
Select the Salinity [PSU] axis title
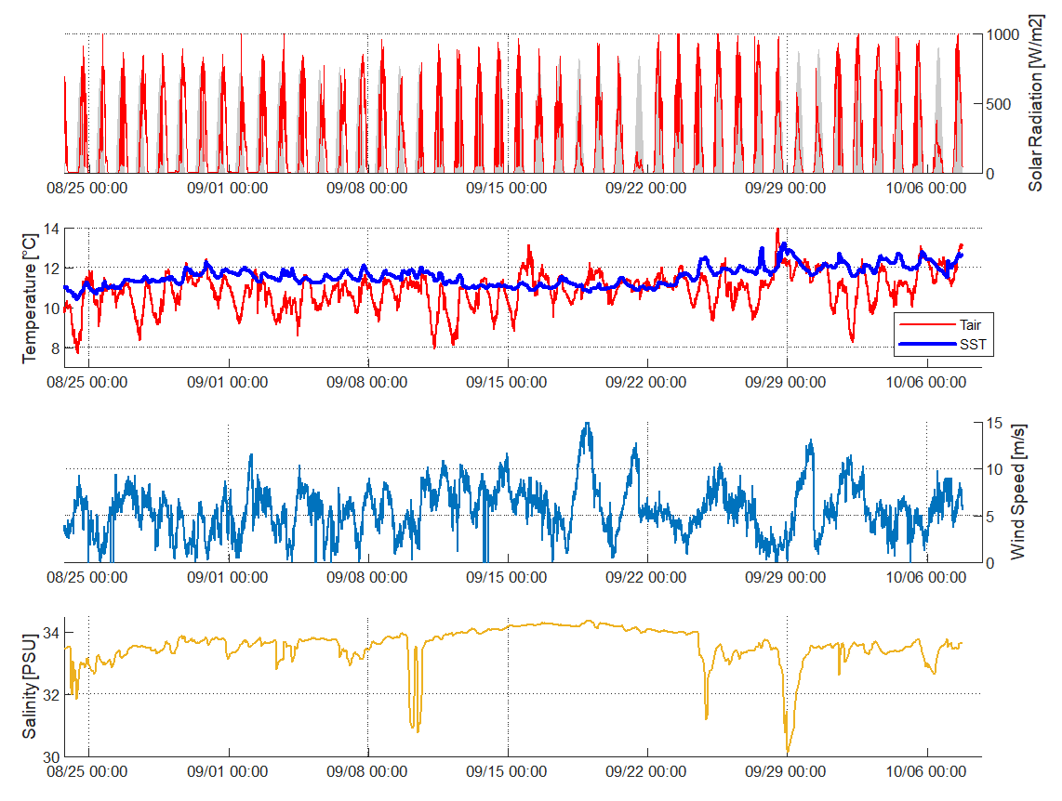click(29, 688)
